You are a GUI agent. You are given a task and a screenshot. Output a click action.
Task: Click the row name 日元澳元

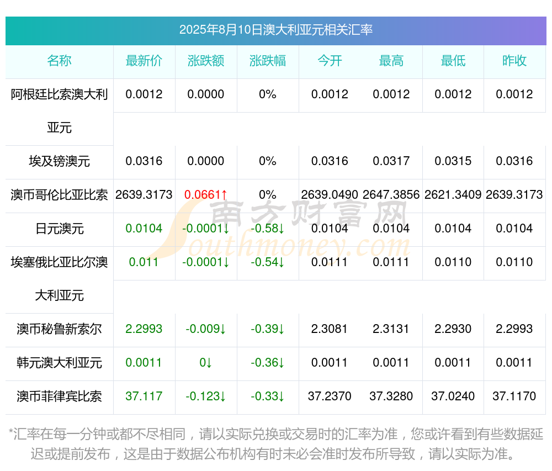point(59,229)
